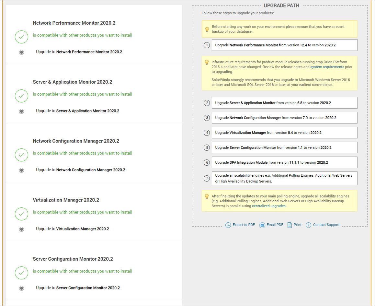375x306 pixels.
Task: Click UPGRADE PATH section title
Action: click(281, 6)
